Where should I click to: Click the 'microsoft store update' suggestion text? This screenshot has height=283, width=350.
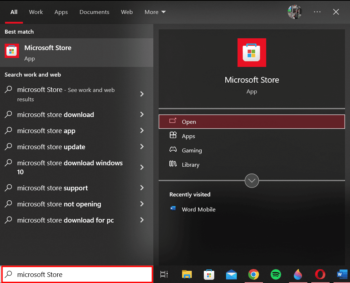(51, 147)
